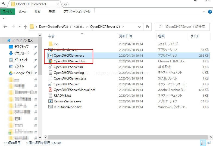
Task: Select the OpenDHCPServer.exe application icon
Action: 51,56
